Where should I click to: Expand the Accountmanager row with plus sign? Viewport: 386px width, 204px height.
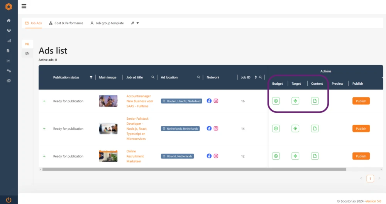coord(44,101)
